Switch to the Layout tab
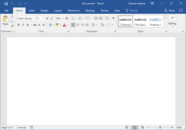 (x=58, y=11)
